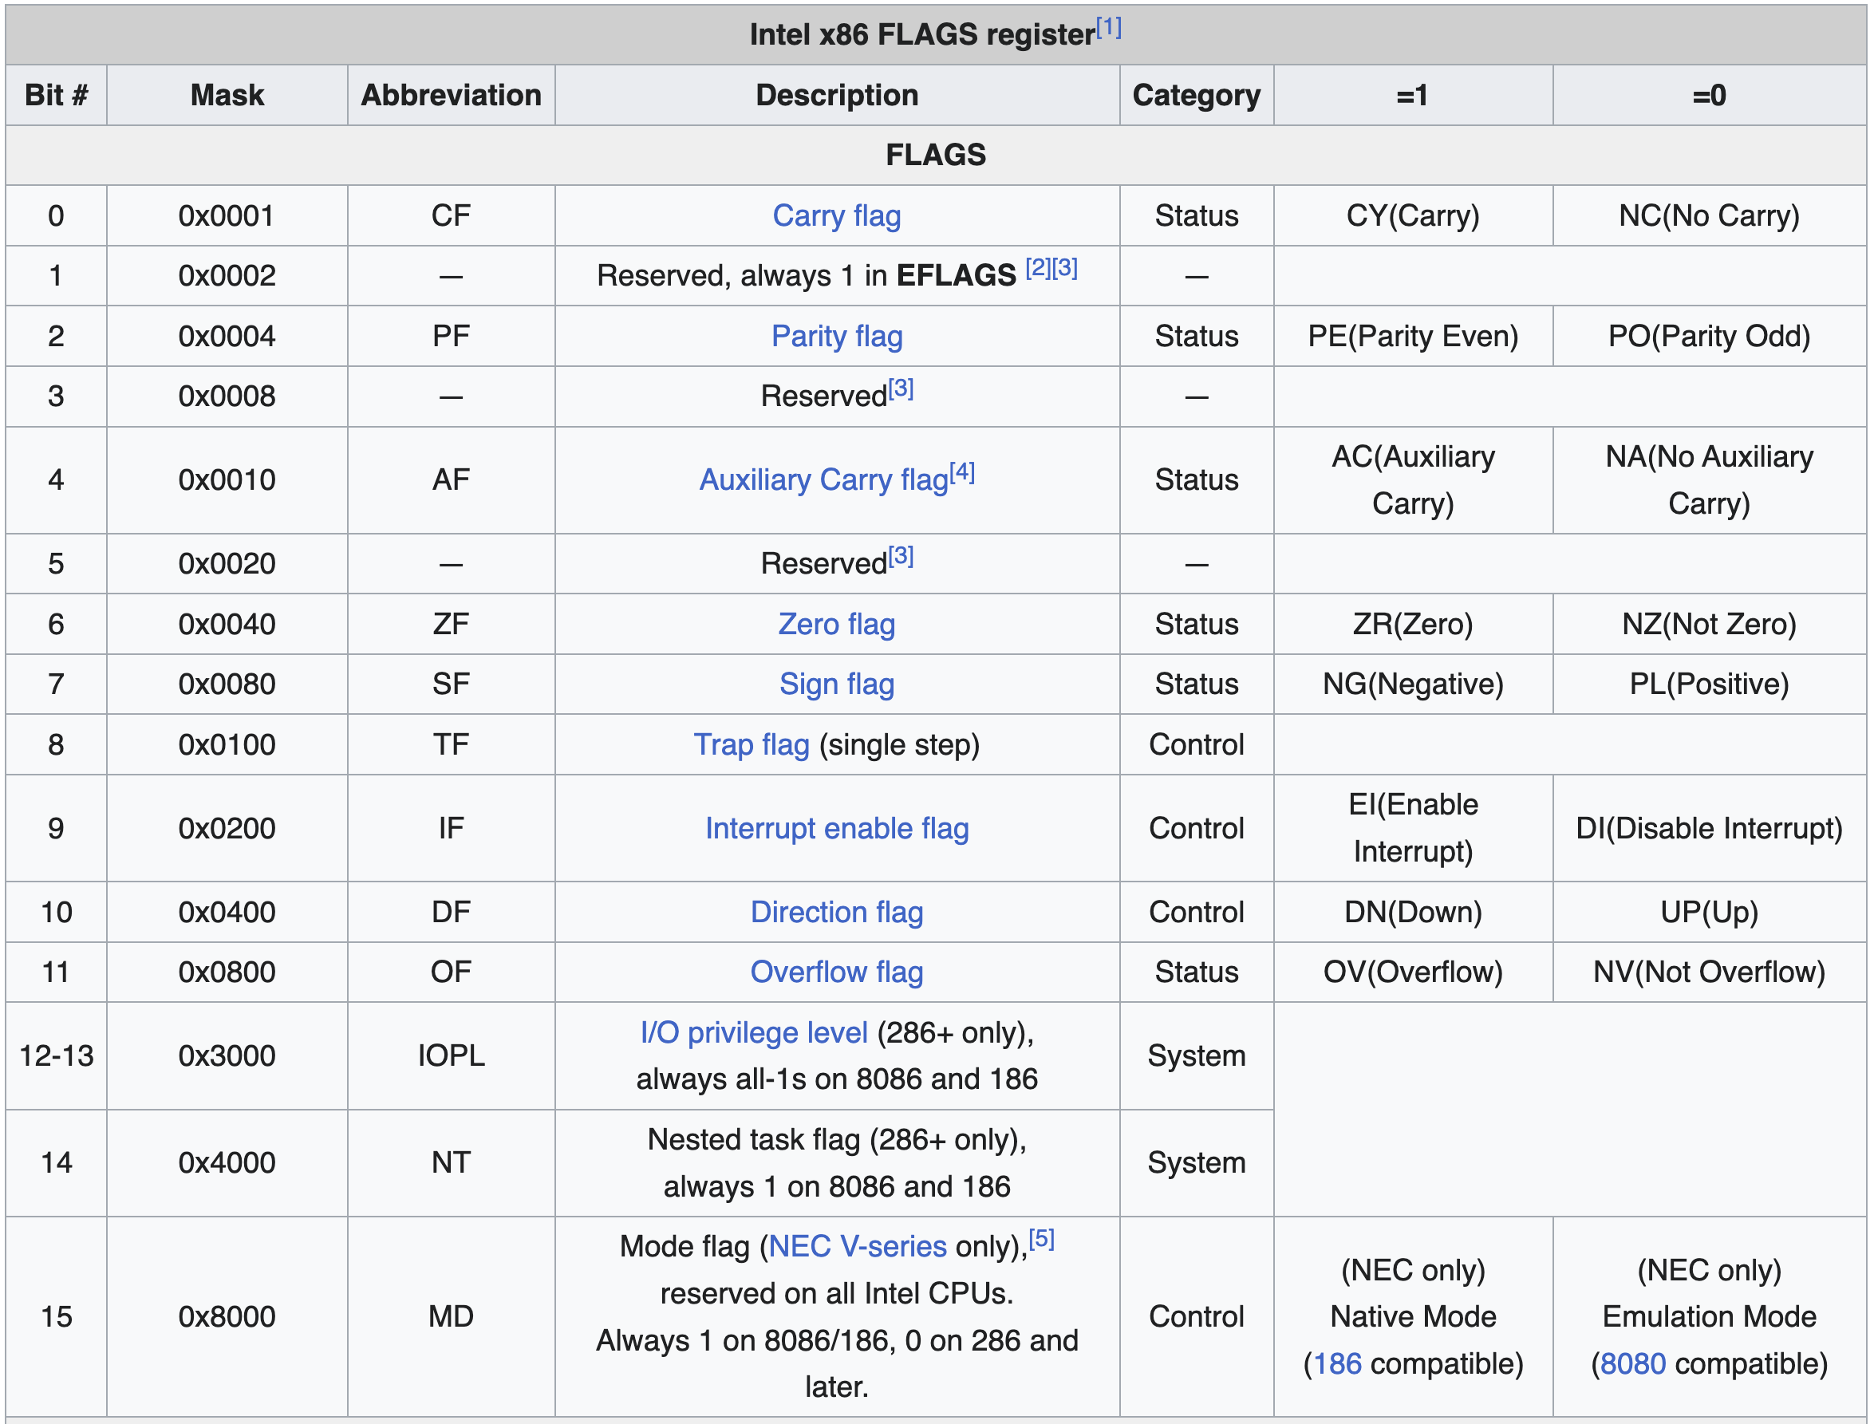The height and width of the screenshot is (1424, 1874).
Task: Open the Zero flag article link
Action: tap(836, 624)
